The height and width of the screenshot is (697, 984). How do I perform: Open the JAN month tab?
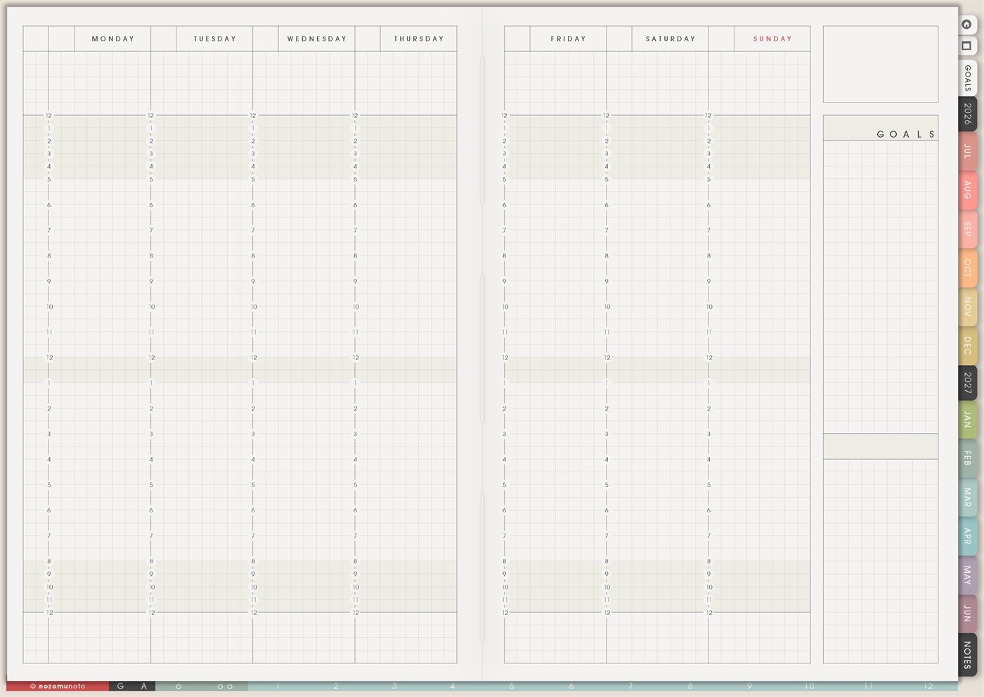[968, 420]
